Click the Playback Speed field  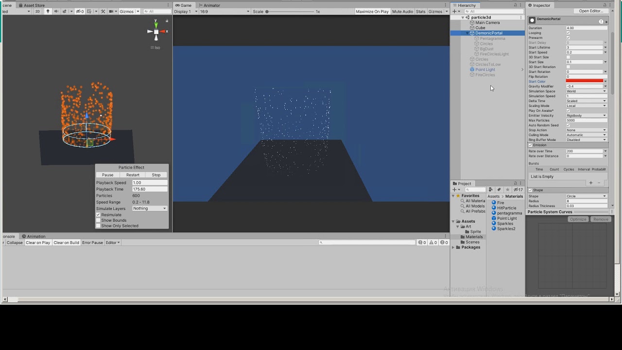coord(150,183)
